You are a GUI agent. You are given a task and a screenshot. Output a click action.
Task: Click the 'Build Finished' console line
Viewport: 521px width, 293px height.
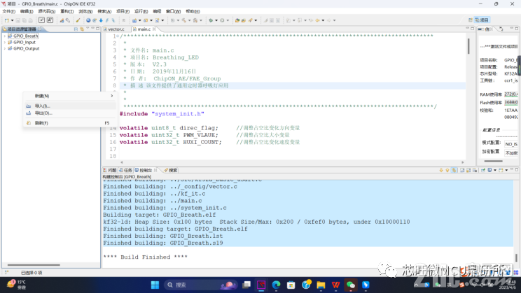point(145,257)
